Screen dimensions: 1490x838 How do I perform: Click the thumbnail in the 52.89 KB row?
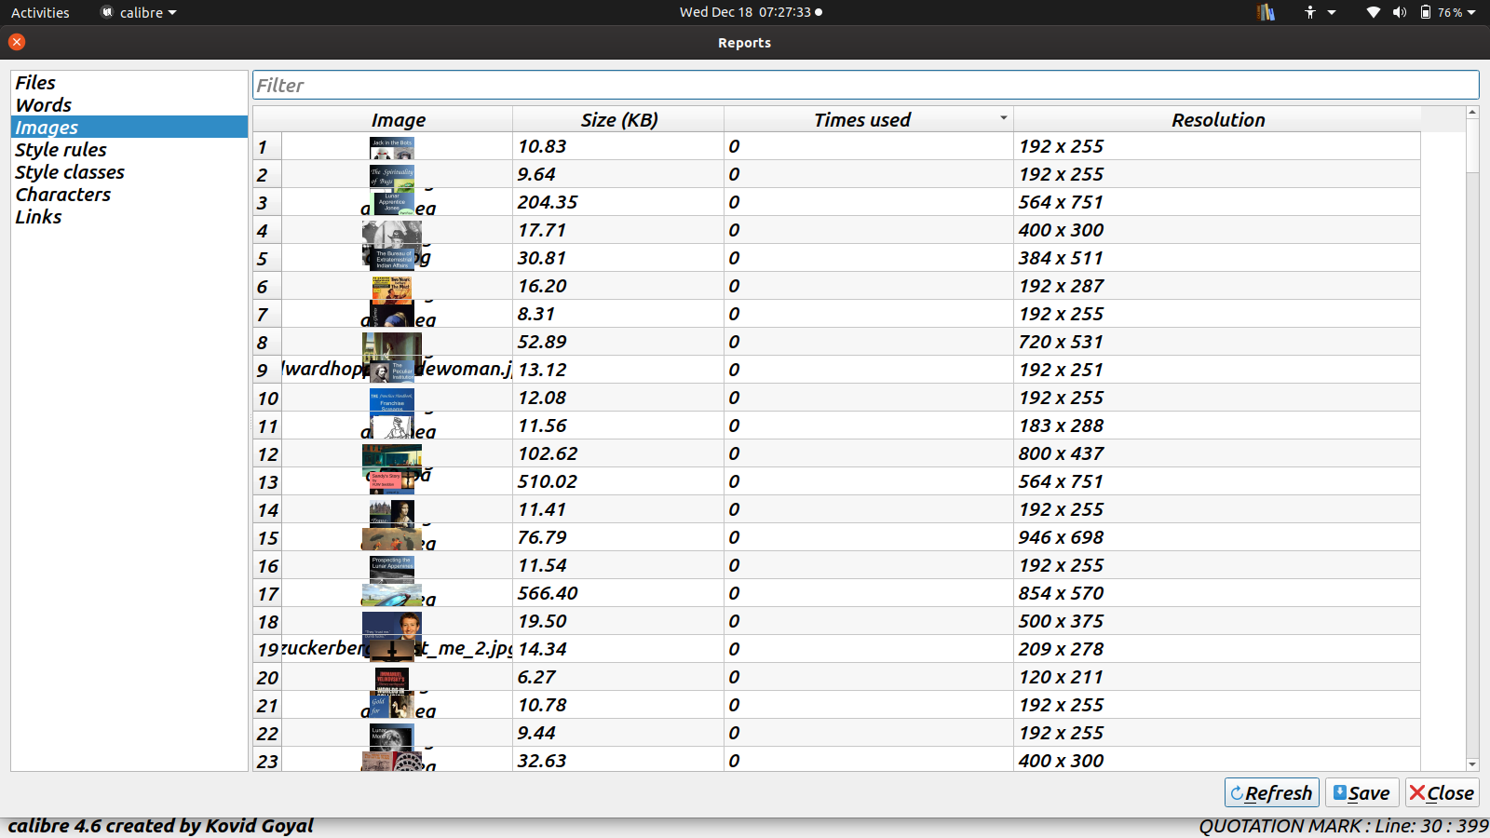click(392, 342)
